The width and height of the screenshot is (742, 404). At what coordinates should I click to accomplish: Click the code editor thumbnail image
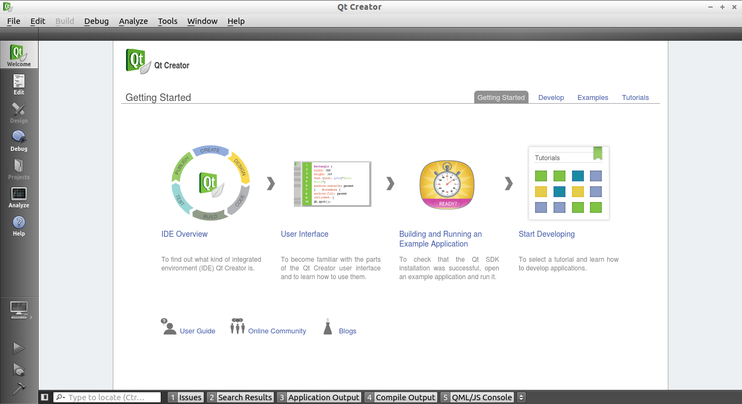coord(332,184)
